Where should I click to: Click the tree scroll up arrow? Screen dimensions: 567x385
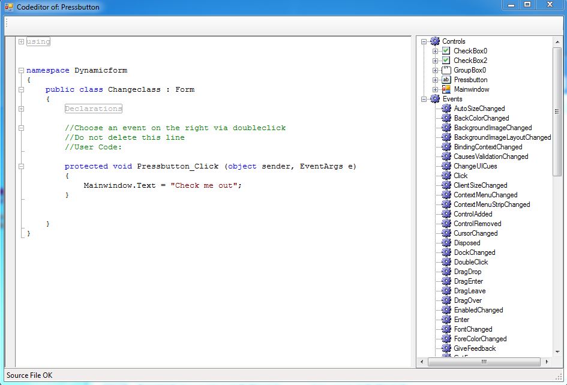(x=557, y=42)
